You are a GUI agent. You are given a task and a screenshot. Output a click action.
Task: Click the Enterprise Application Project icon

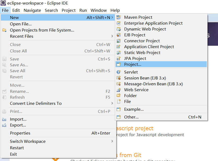(119, 23)
